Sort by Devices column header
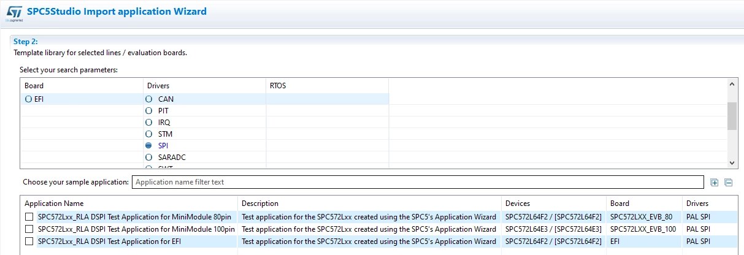This screenshot has width=744, height=255. [x=554, y=204]
